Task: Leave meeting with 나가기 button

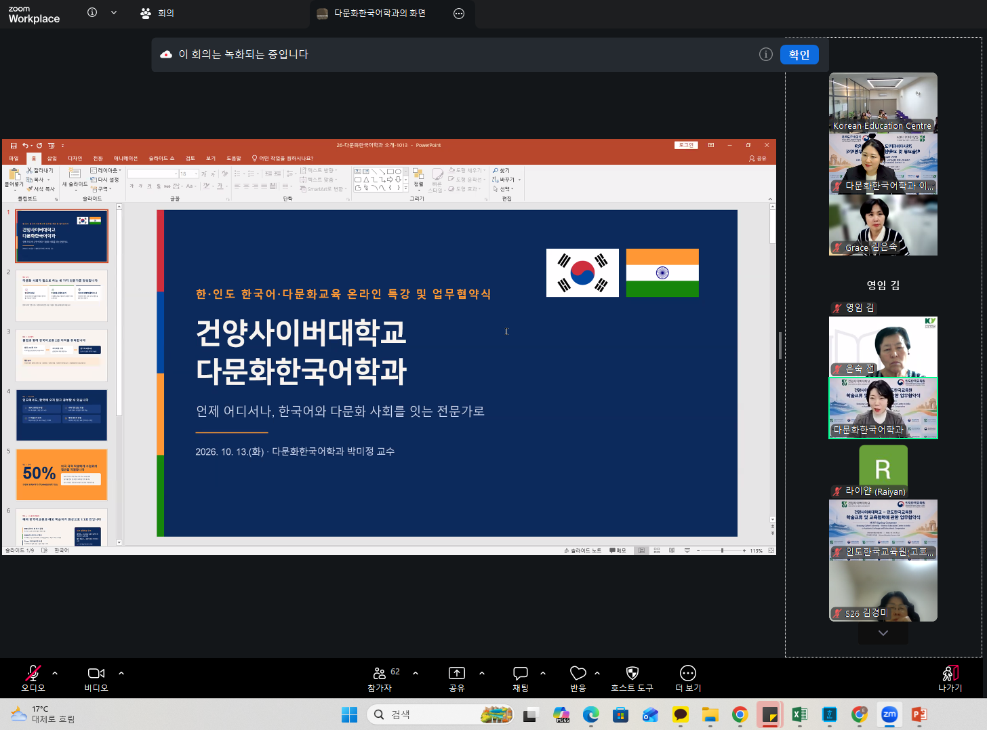Action: point(950,678)
